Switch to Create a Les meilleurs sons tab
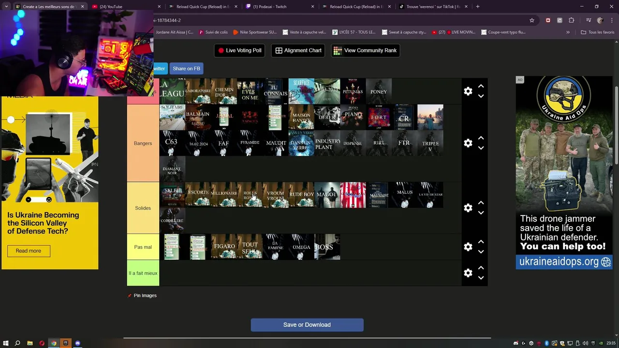Screen dimensions: 619x348 (48, 7)
